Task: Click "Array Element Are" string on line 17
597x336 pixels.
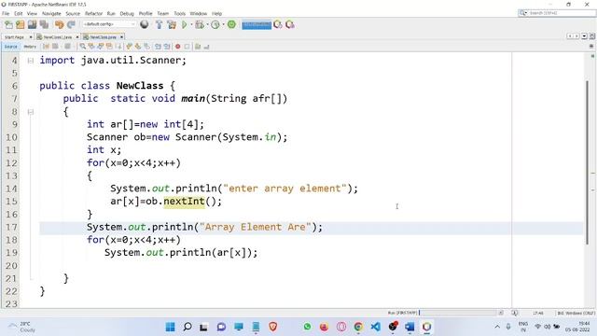Action: coord(256,227)
